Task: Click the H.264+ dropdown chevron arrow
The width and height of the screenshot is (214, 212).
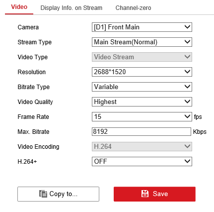Action: [187, 161]
